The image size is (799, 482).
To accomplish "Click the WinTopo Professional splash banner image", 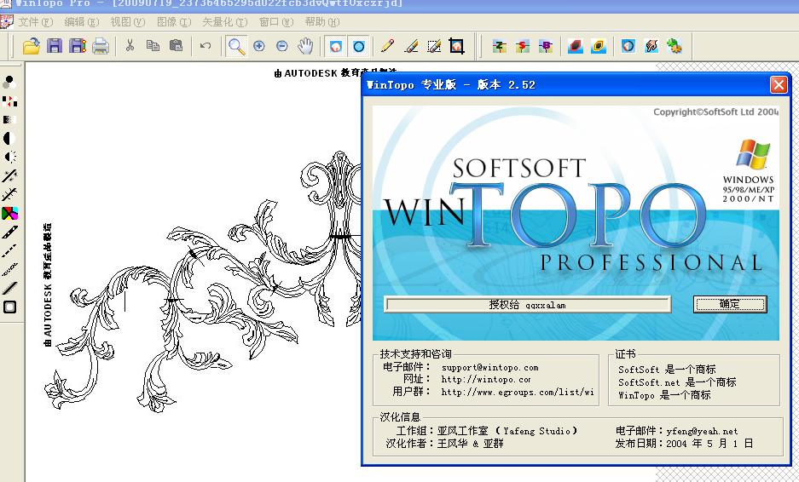I will 576,223.
